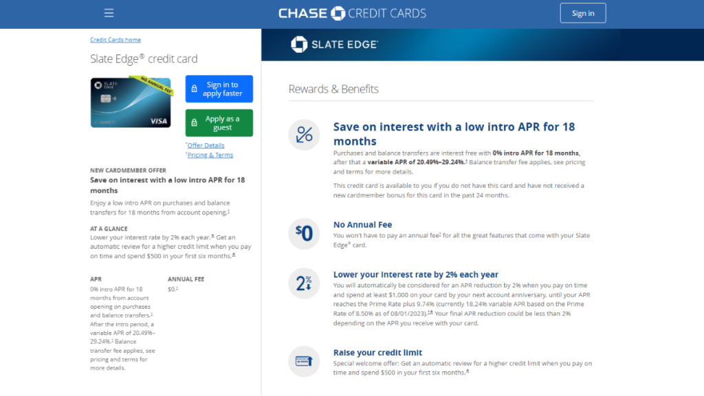Click the intro APR percent icon

click(x=304, y=135)
